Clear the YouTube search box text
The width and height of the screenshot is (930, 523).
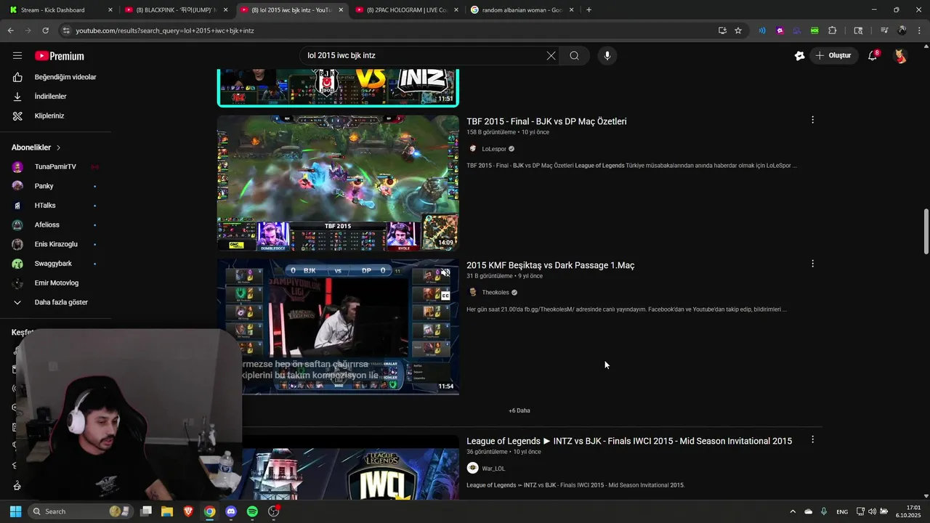pyautogui.click(x=551, y=55)
